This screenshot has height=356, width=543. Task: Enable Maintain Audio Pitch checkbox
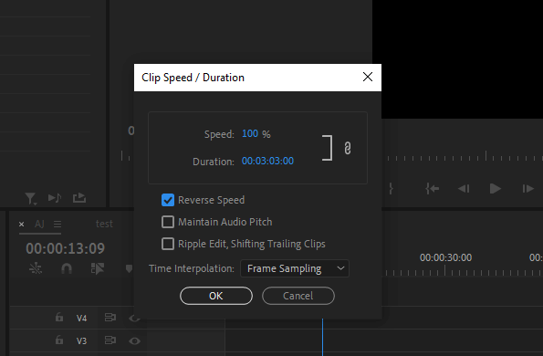click(168, 222)
